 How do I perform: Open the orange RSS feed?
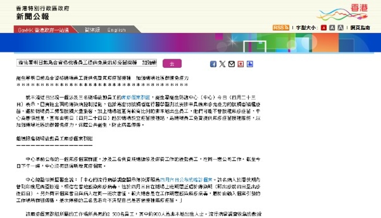coord(281,28)
